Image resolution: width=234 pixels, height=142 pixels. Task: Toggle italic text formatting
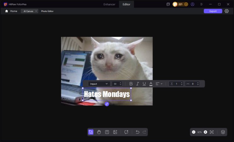137,84
